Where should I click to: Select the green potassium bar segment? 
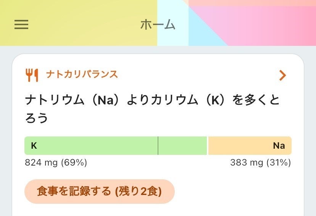click(x=95, y=146)
